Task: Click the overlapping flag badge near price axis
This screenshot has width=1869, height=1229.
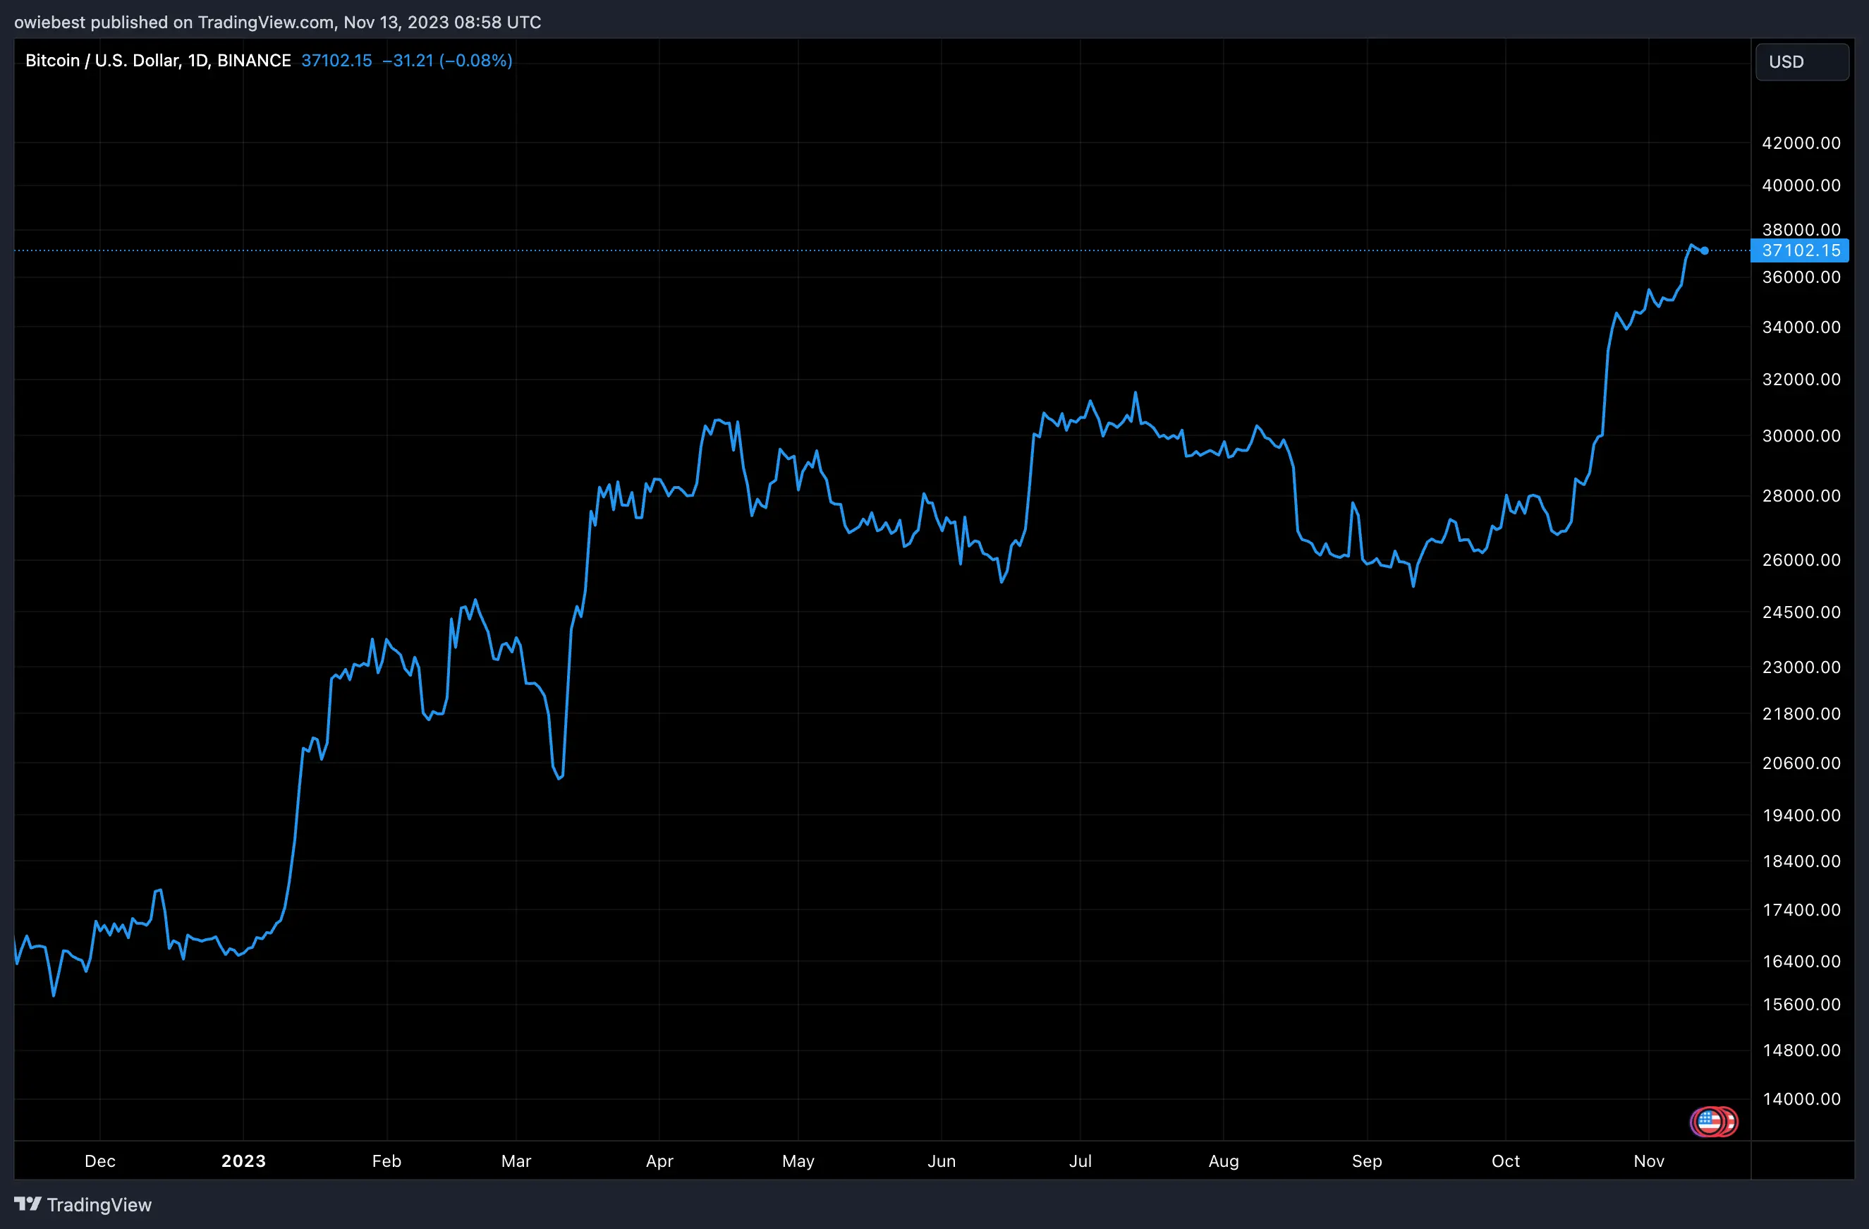Action: coord(1714,1122)
